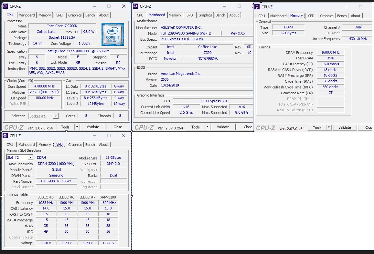
Task: Switch to the CPU tab in the Memory window
Action: pos(262,16)
